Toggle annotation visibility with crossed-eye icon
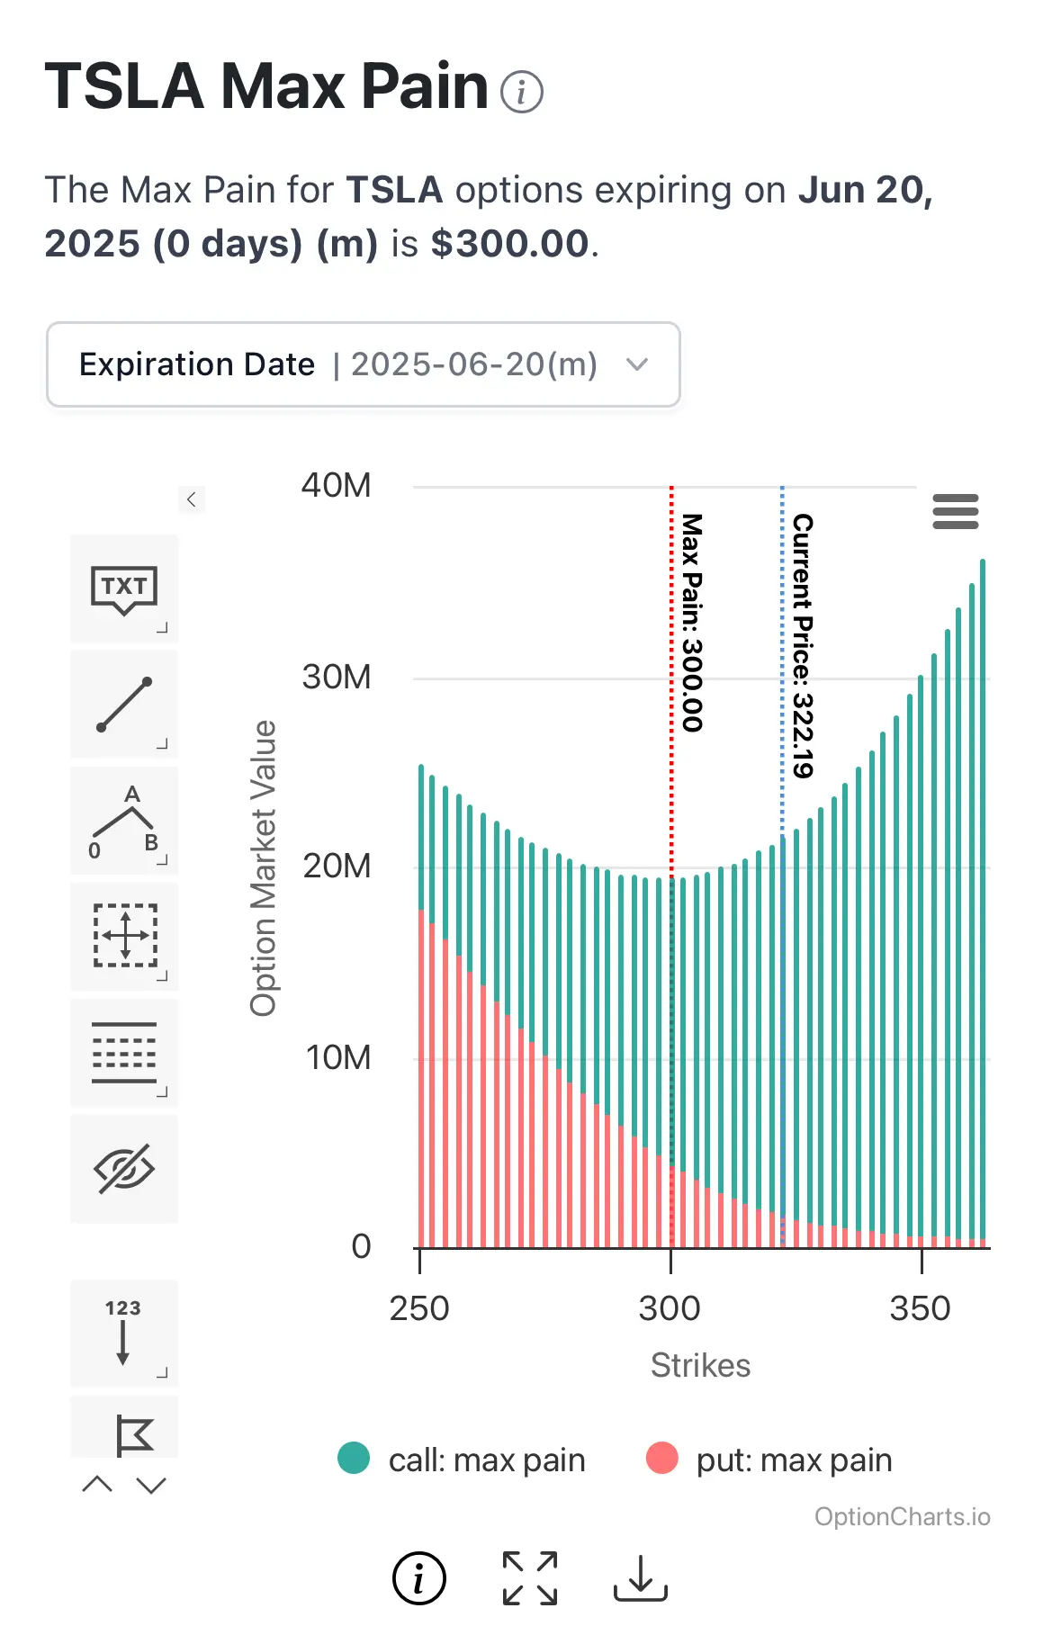This screenshot has height=1644, width=1061. [x=124, y=1169]
